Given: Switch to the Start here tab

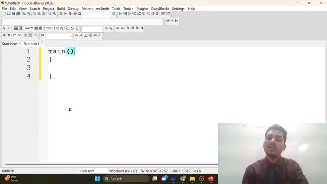Looking at the screenshot, I should [x=9, y=44].
